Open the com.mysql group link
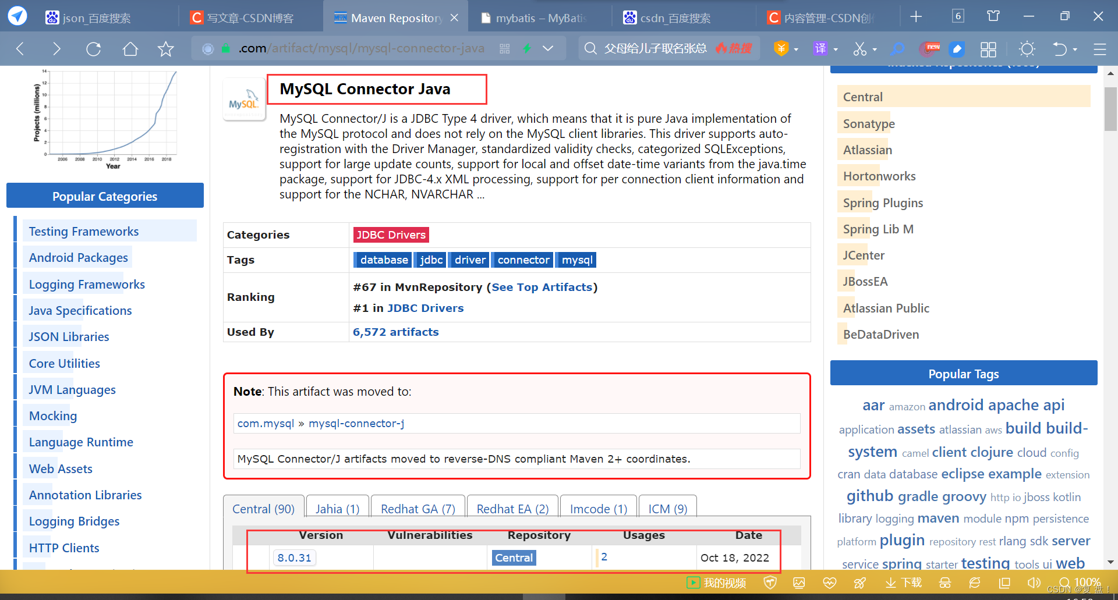This screenshot has width=1118, height=600. [266, 423]
